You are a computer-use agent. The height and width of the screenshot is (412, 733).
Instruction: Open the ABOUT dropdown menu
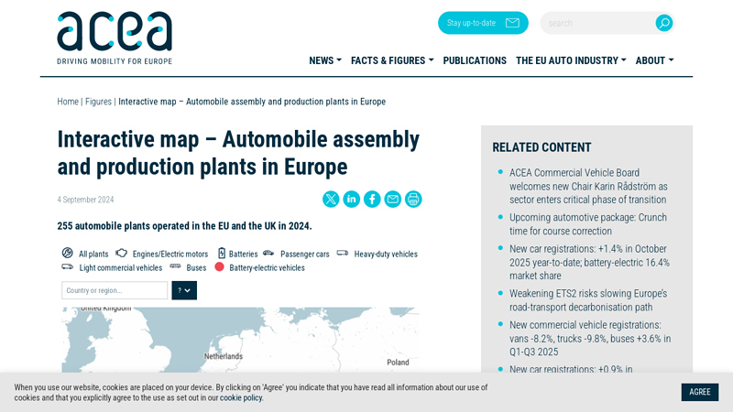point(654,60)
